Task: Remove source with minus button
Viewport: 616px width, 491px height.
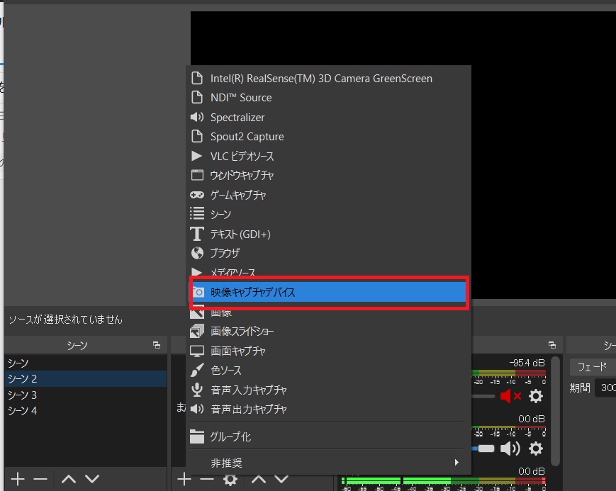Action: point(207,479)
